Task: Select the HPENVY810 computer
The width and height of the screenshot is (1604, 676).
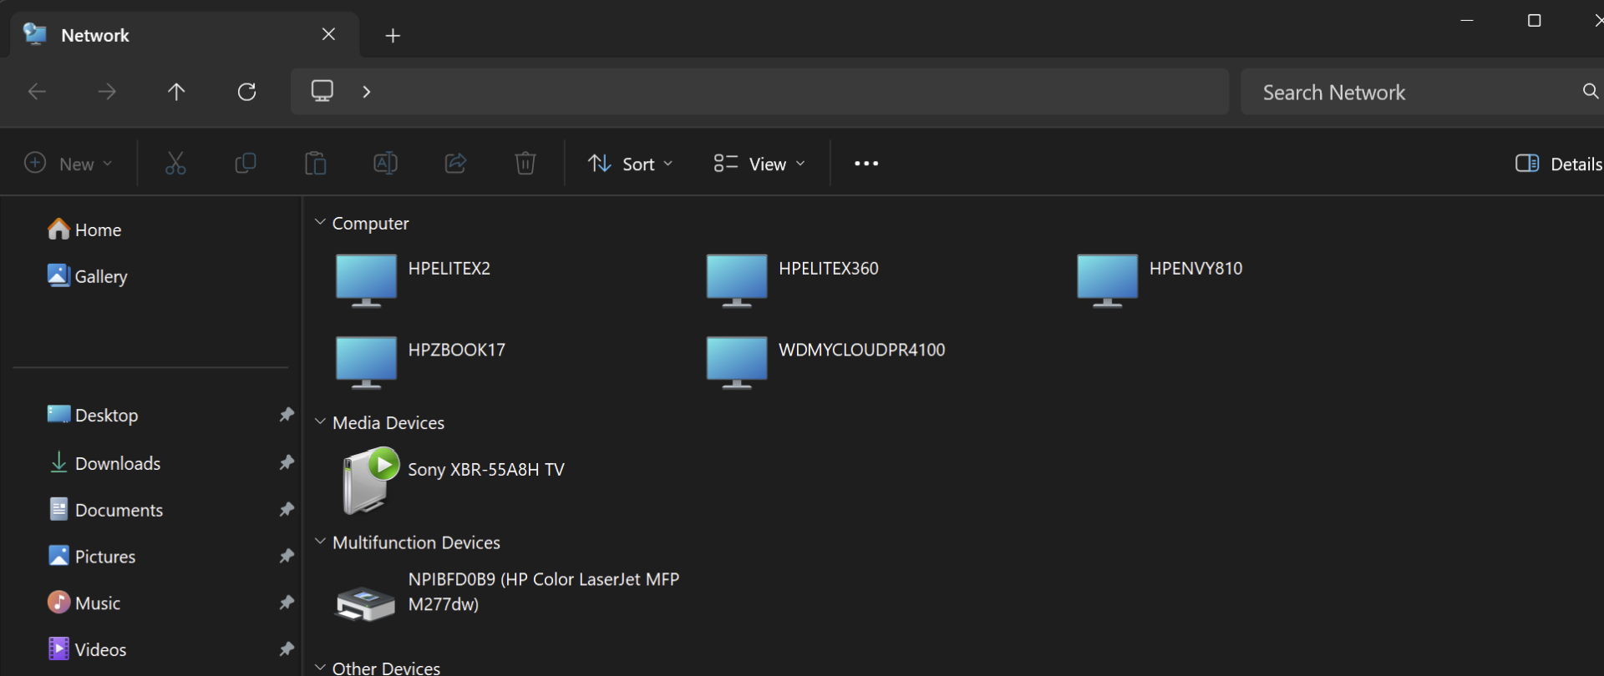Action: tap(1160, 280)
